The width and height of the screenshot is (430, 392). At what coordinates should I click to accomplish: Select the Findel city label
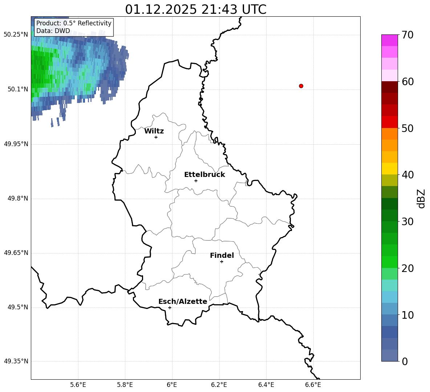[x=222, y=256]
